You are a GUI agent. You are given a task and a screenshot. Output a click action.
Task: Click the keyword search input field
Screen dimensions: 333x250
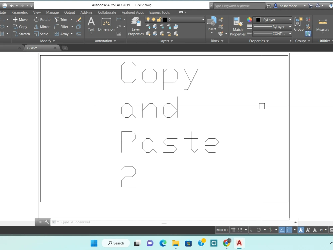pos(239,6)
